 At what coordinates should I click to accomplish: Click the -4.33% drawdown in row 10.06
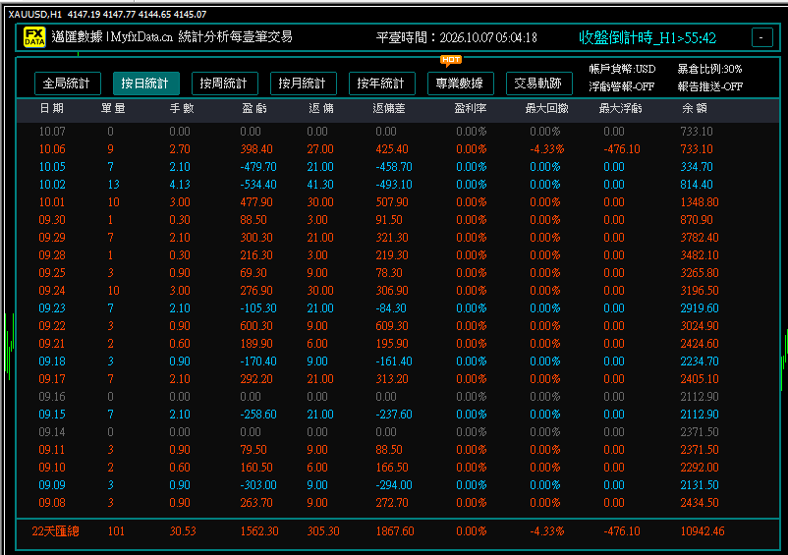tap(546, 149)
